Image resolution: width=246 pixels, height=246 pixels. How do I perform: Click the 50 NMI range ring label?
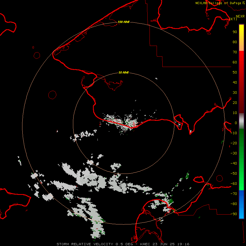(x=124, y=72)
